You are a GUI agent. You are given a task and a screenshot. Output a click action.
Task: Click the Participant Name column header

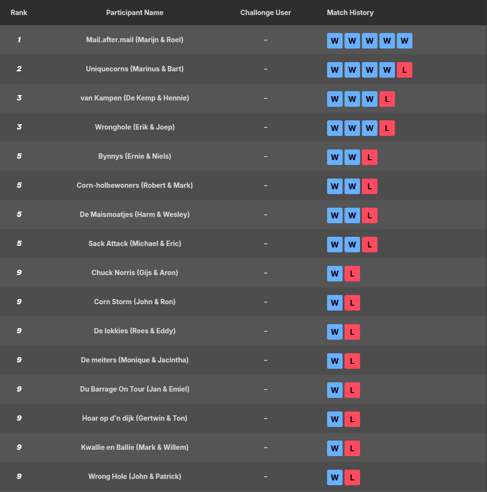(x=135, y=13)
